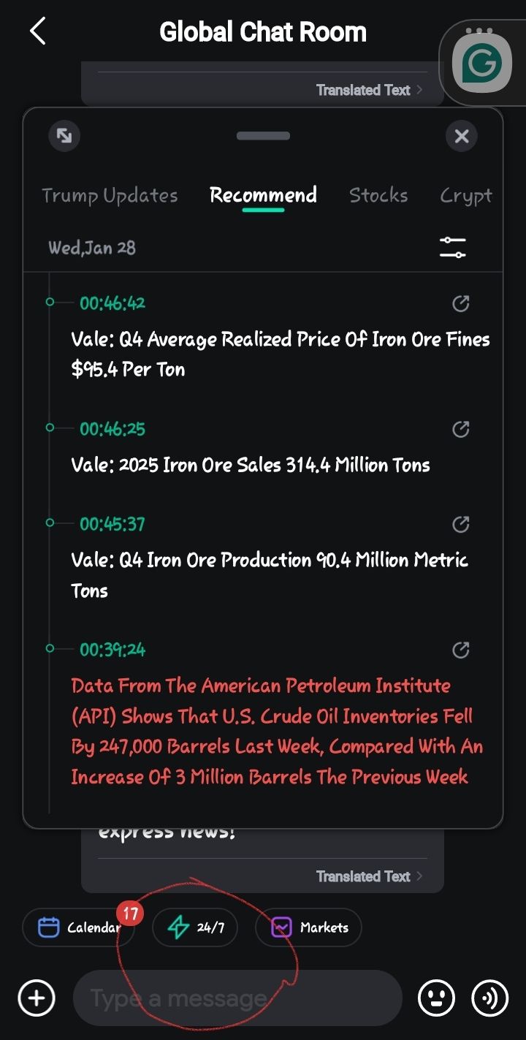Select the Recommend tab
526x1040 pixels.
(263, 195)
